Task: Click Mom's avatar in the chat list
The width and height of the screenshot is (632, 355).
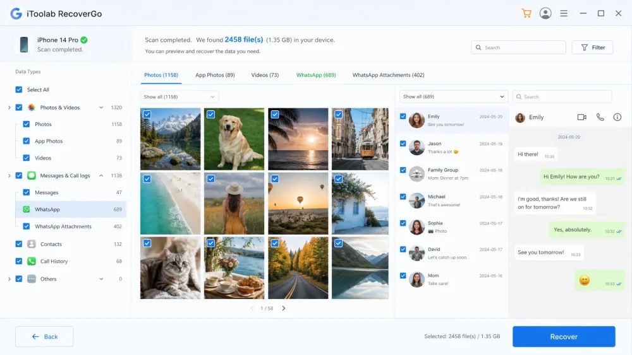Action: [x=416, y=279]
